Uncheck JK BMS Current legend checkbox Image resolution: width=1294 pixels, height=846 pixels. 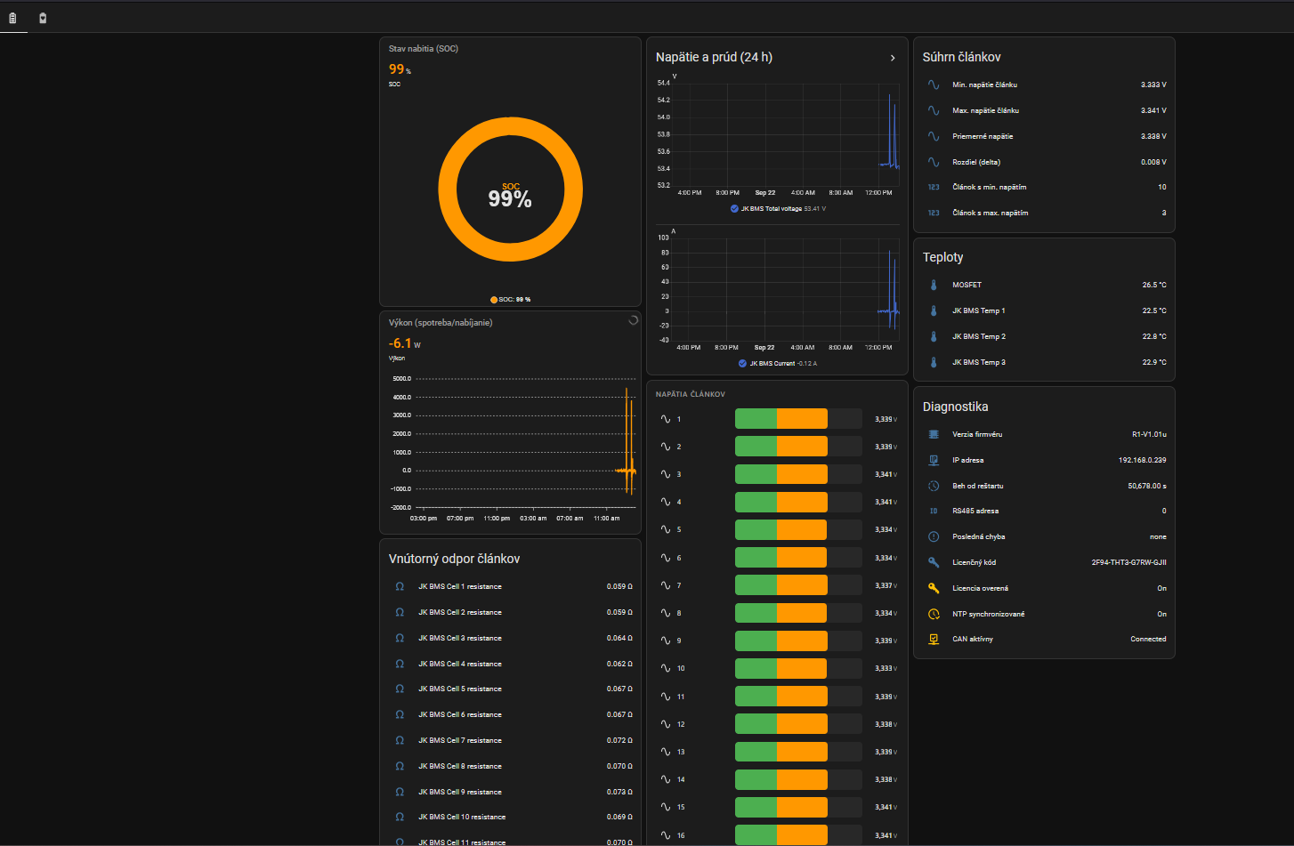click(742, 363)
